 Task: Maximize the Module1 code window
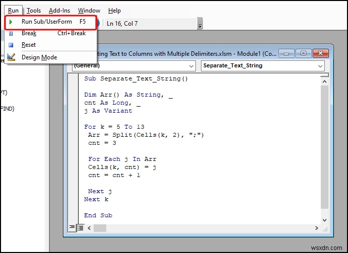point(303,53)
